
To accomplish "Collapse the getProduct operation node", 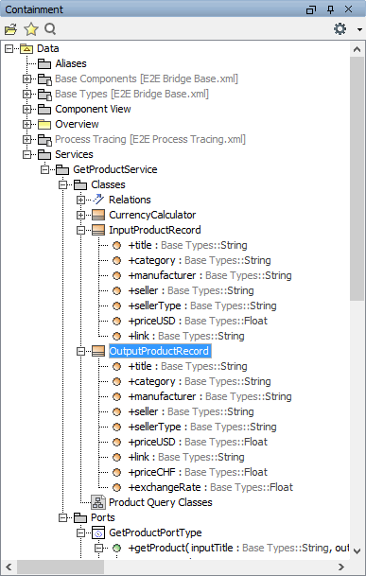I will [99, 548].
